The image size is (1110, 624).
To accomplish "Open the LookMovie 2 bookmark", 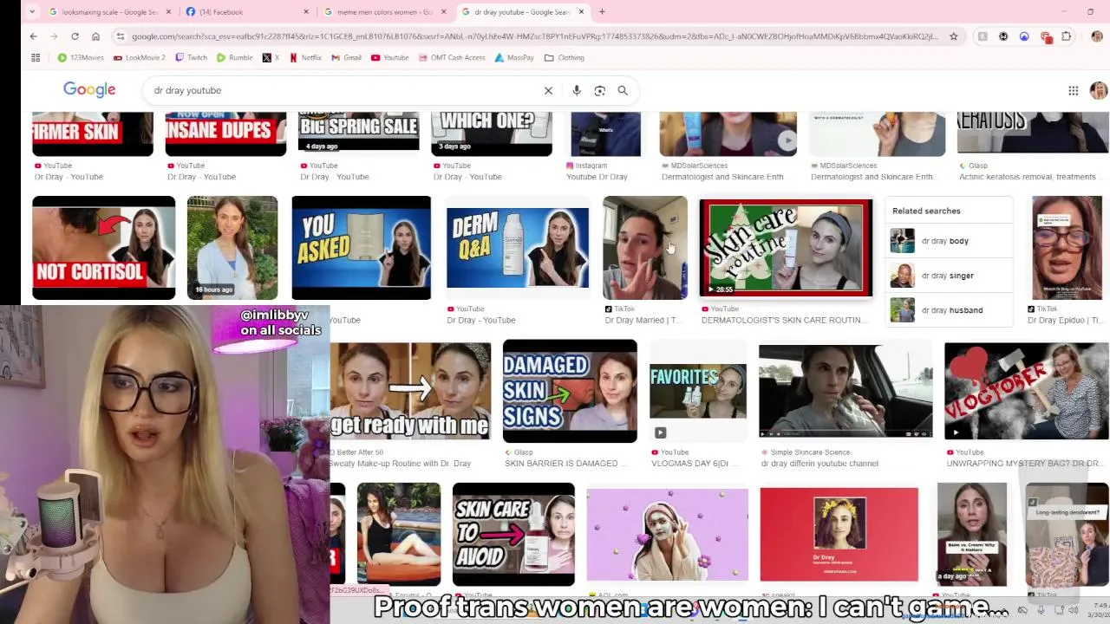I will 139,57.
